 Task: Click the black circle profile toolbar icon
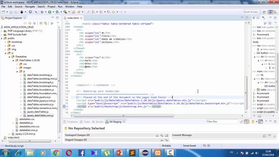point(22,12)
